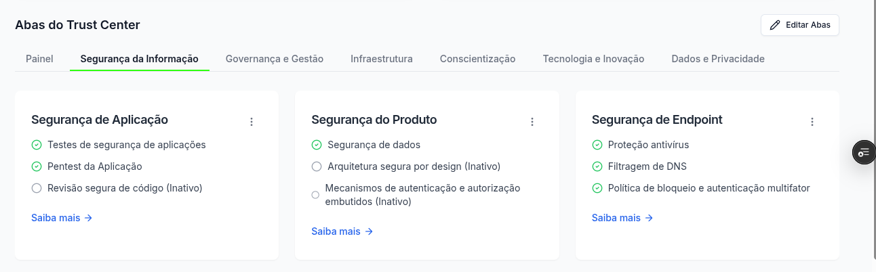Go to the Painel tab

click(x=39, y=59)
